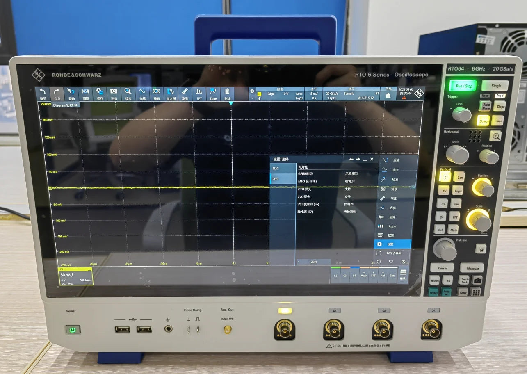Toggle the Auto Norm trigger mode button
Screen dimensions: 527x374
[x=486, y=106]
